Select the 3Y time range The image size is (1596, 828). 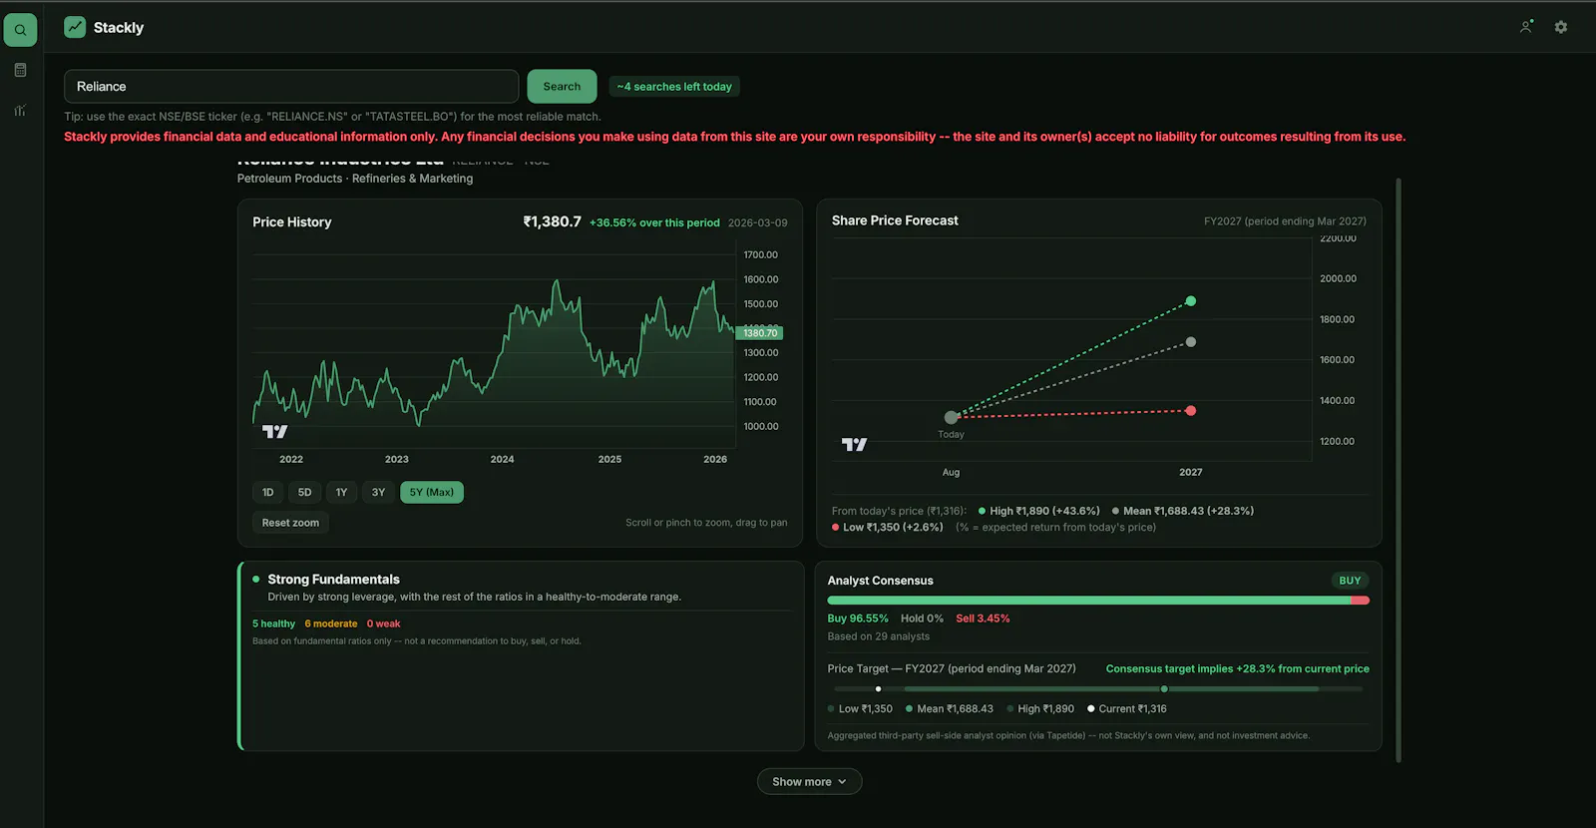[378, 492]
